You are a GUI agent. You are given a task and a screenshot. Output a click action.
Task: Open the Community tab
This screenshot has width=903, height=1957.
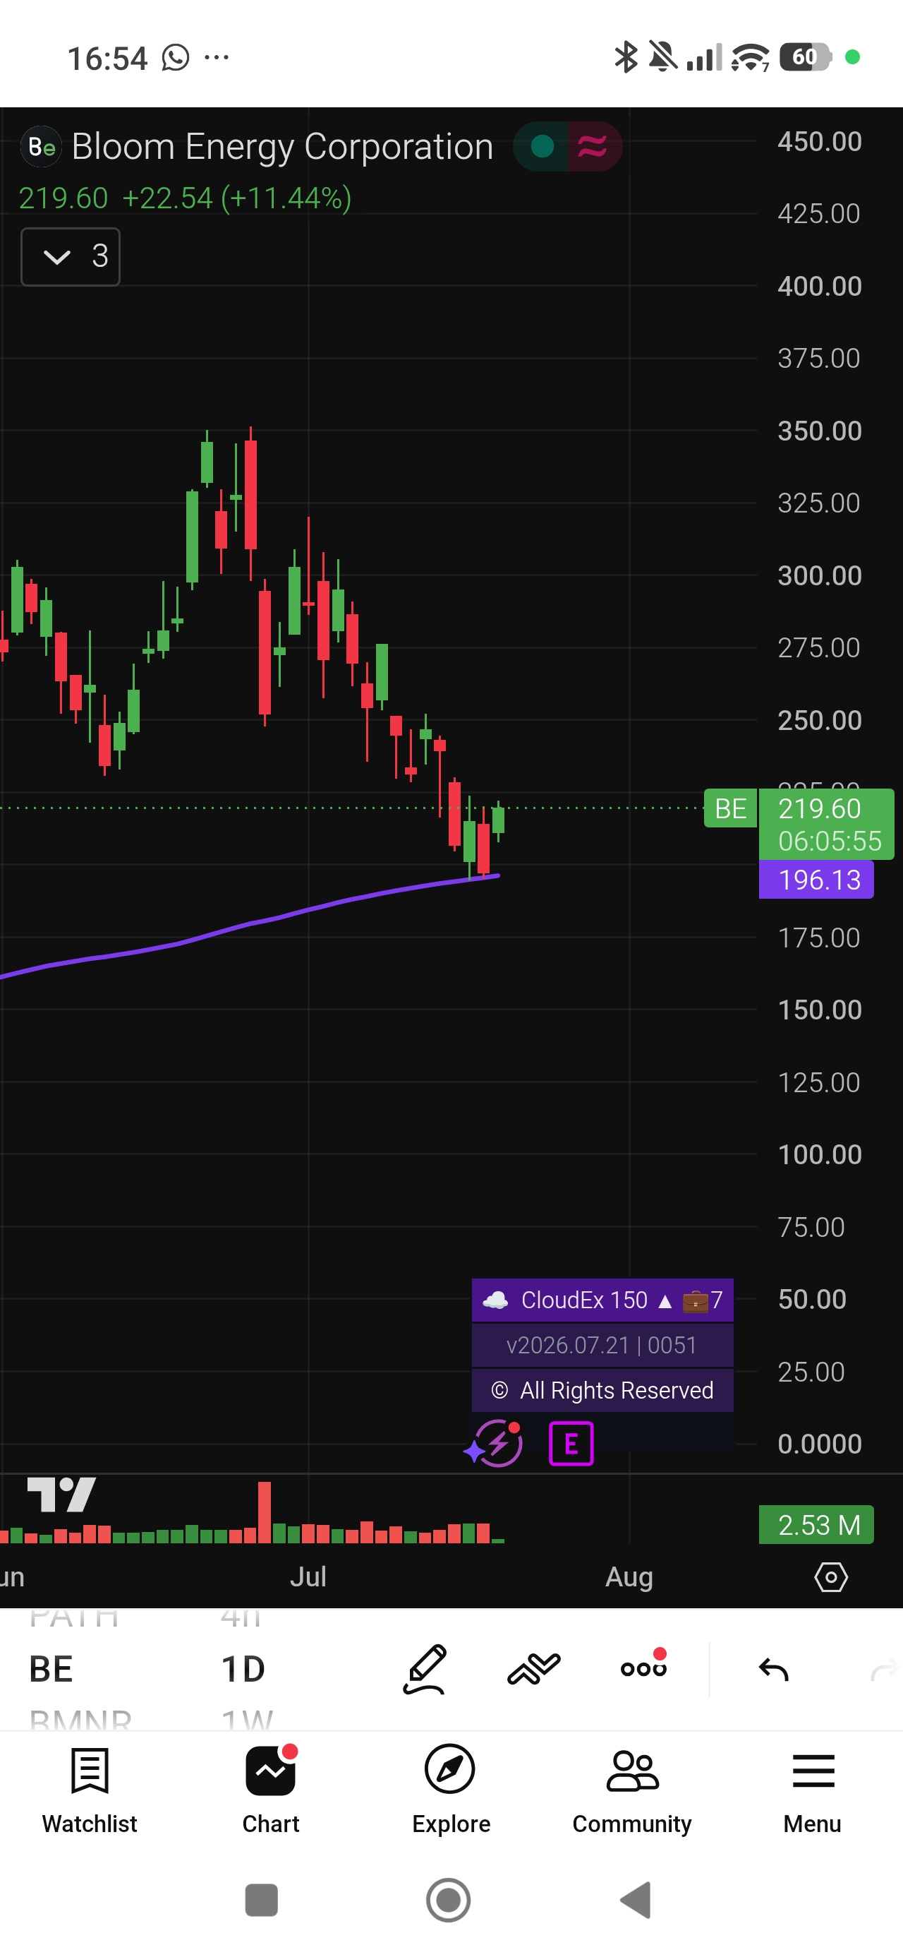632,1789
